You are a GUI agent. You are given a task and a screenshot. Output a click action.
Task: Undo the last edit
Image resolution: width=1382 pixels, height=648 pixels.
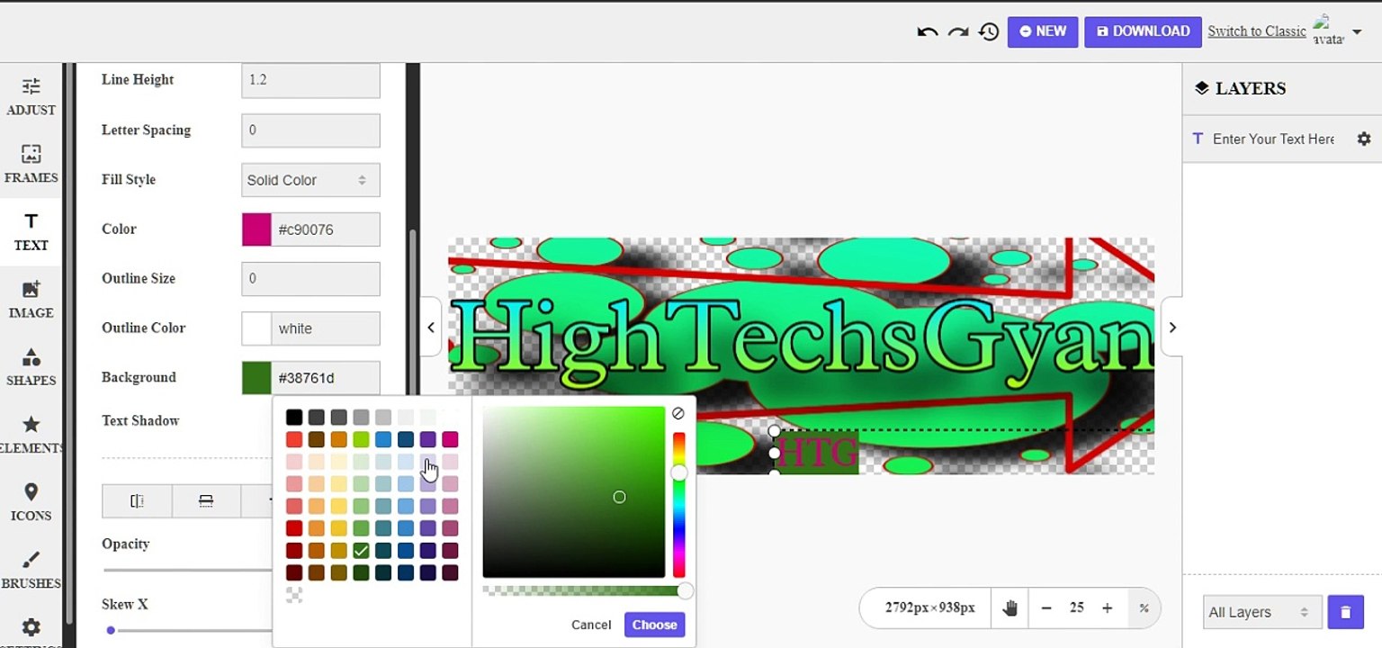[928, 31]
